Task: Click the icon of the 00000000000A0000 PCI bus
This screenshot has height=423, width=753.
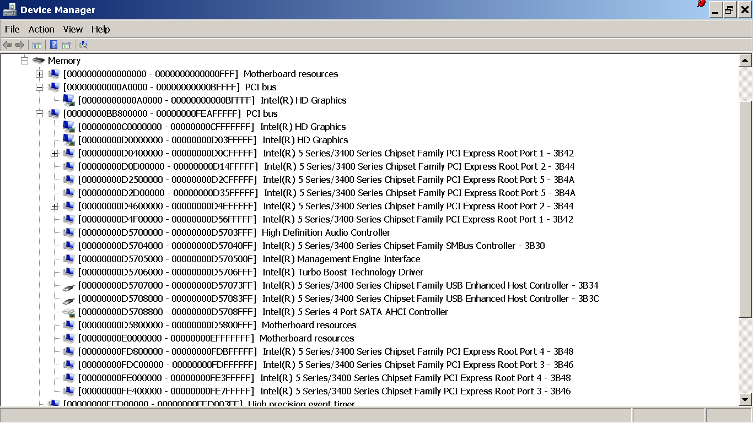Action: pyautogui.click(x=54, y=87)
